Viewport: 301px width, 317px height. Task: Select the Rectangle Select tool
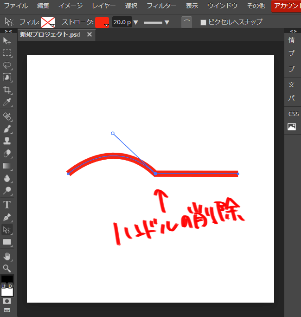[7, 53]
